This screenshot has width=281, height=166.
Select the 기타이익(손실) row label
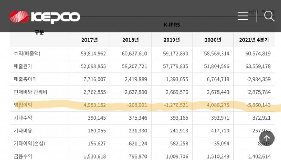click(x=29, y=144)
